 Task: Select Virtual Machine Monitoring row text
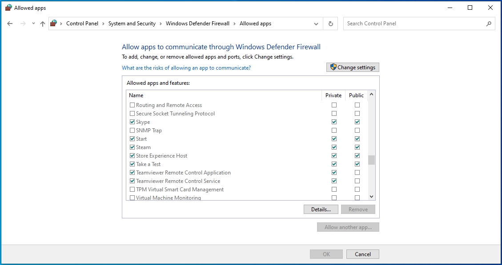169,198
